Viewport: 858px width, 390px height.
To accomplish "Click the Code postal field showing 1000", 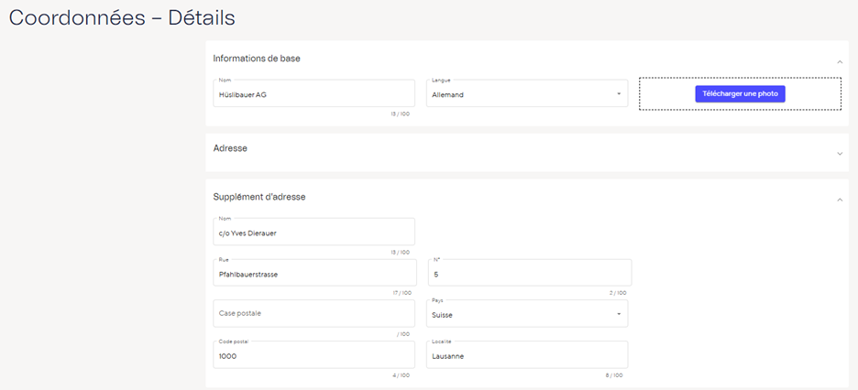I will tap(313, 355).
